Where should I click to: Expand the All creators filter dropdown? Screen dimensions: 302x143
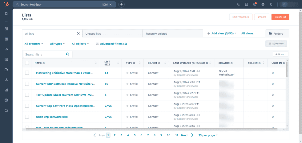(34, 44)
